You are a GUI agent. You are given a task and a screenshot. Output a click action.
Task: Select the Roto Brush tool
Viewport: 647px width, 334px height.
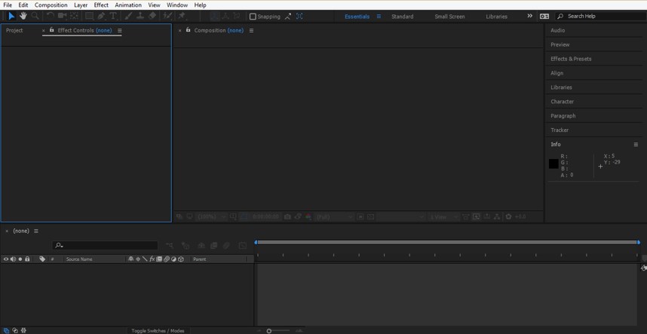(167, 16)
